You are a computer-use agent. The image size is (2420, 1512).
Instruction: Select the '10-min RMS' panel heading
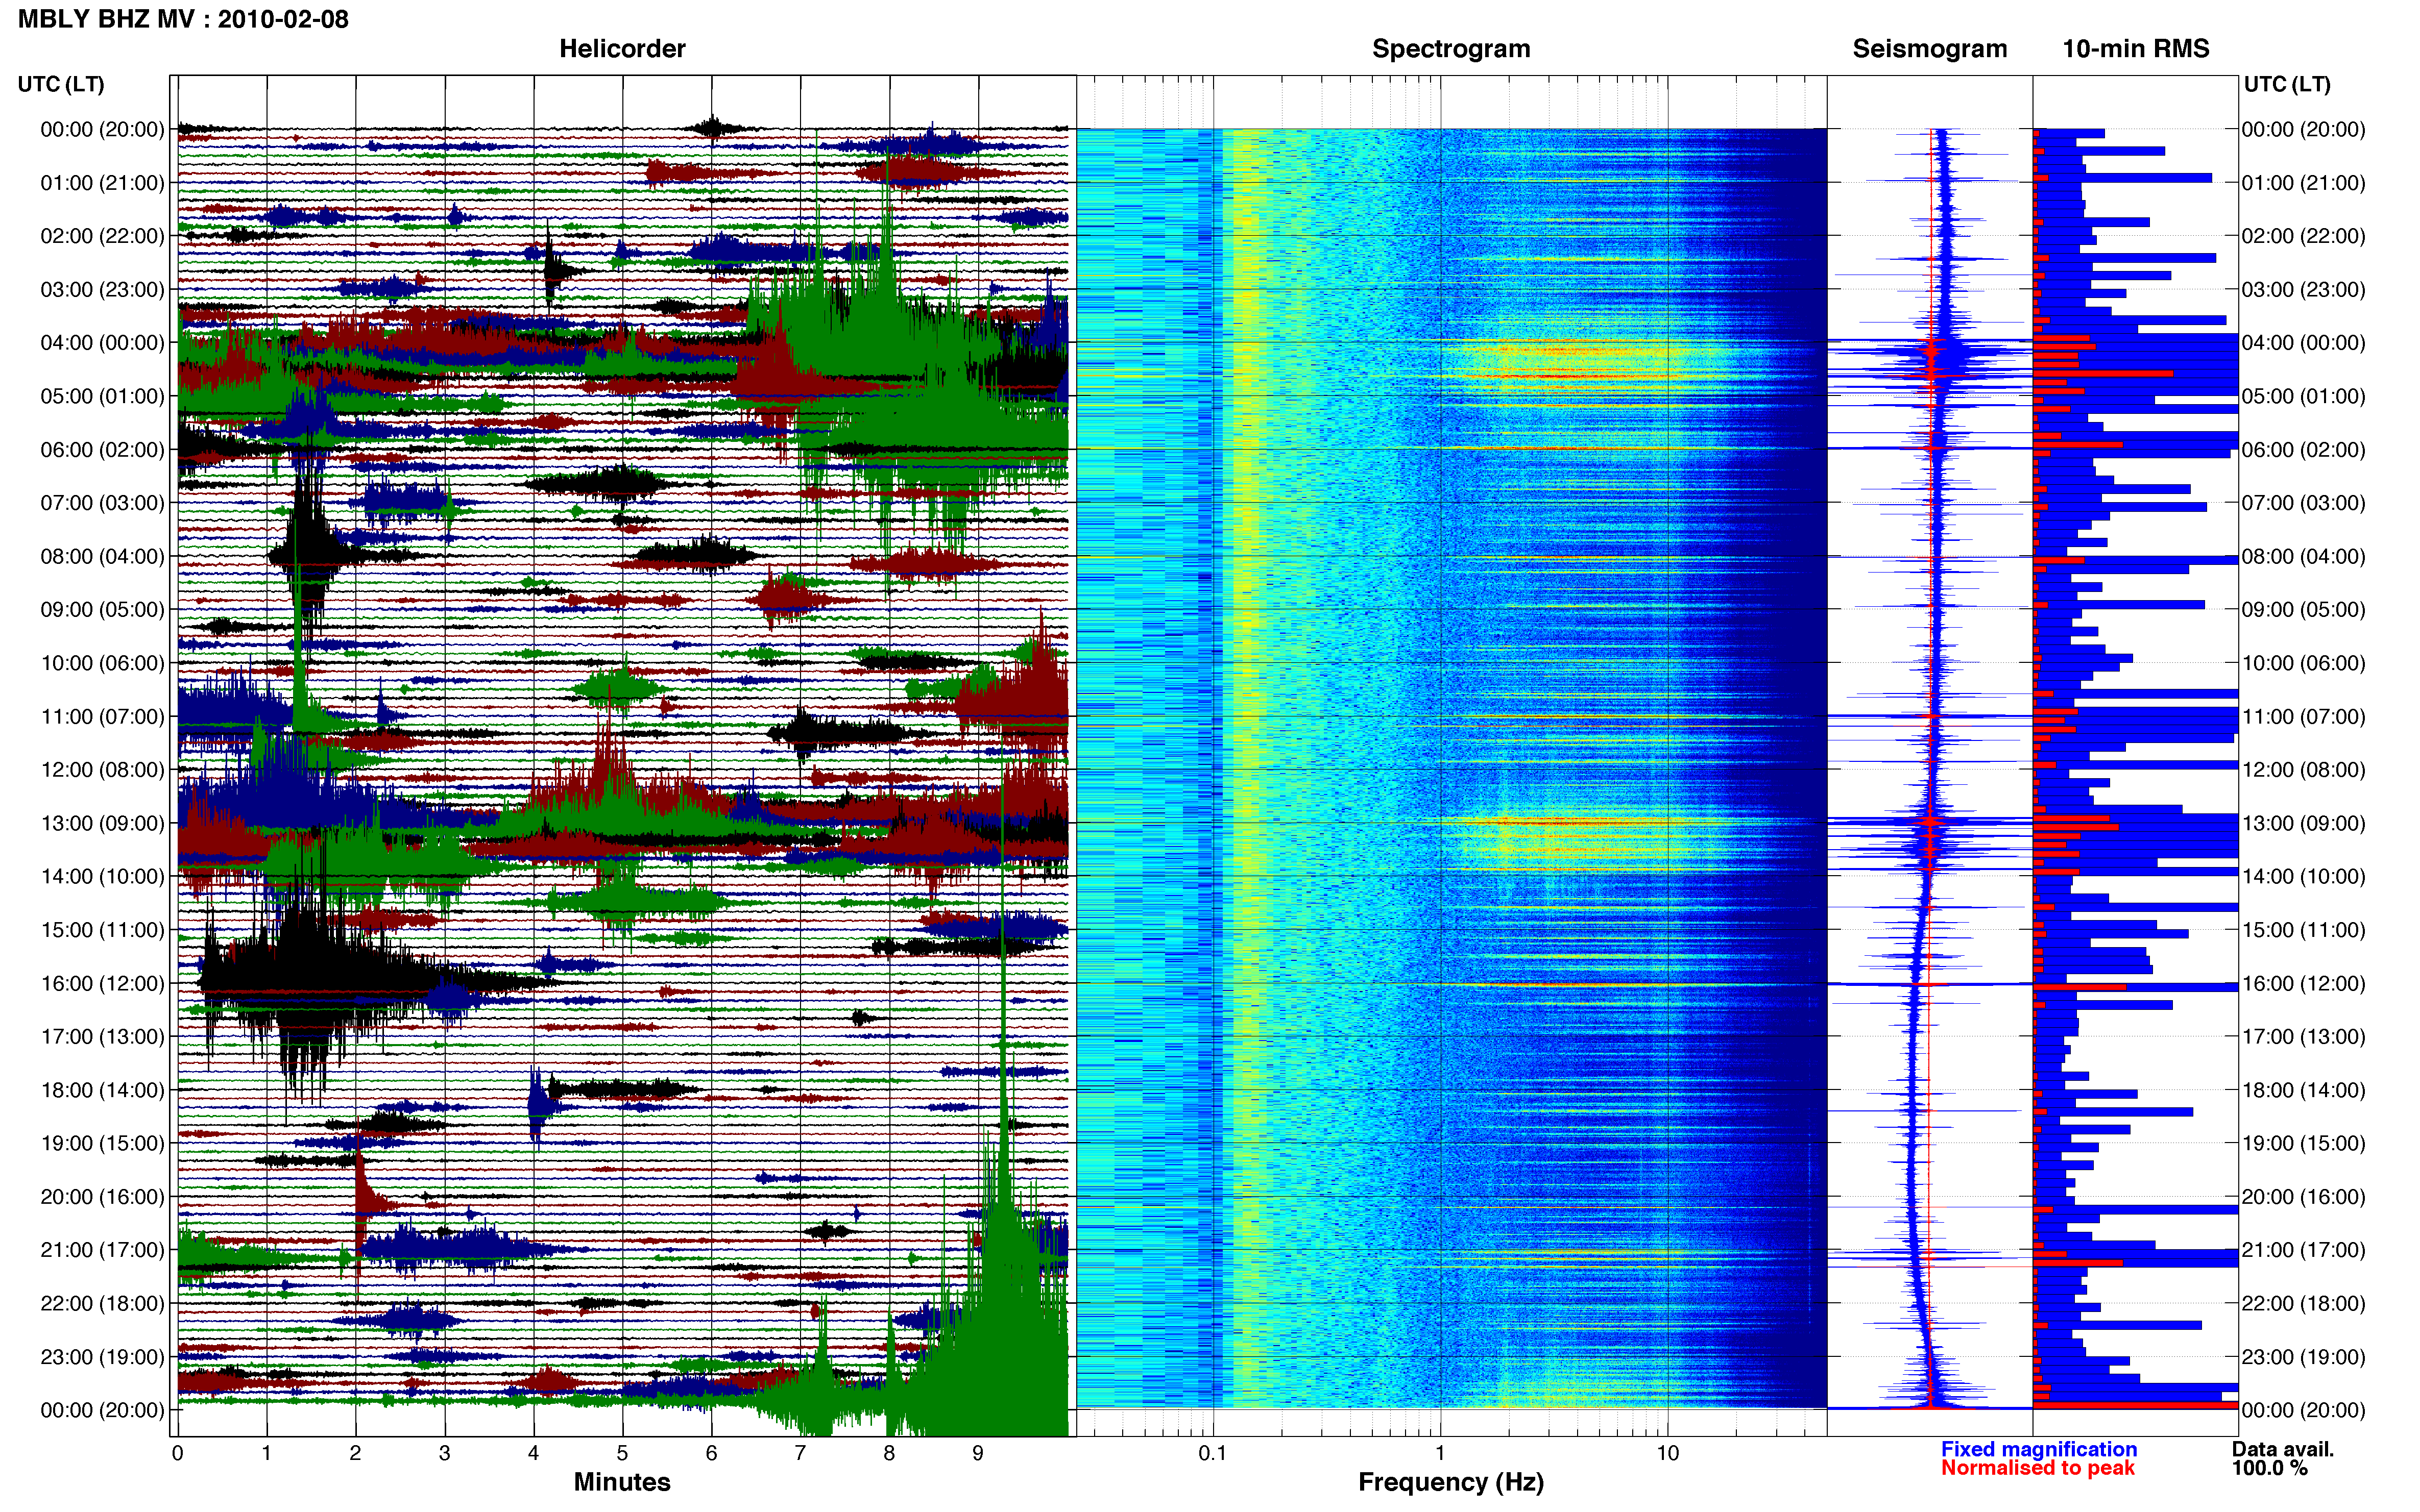2136,48
